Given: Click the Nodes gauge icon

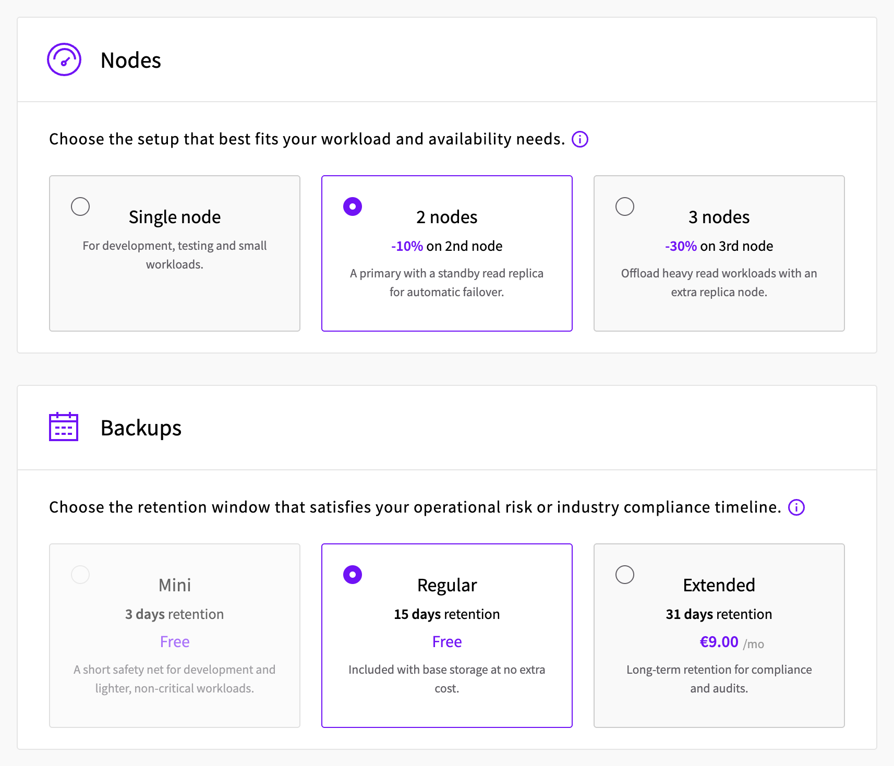Looking at the screenshot, I should click(x=64, y=59).
